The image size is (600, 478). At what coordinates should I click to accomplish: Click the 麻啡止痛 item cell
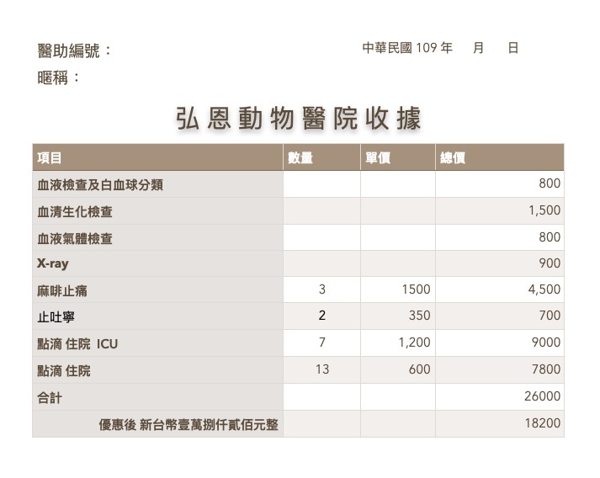pyautogui.click(x=157, y=290)
